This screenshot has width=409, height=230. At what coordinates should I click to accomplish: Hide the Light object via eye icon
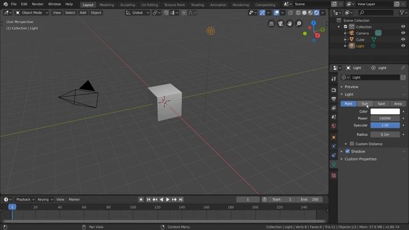(x=403, y=46)
